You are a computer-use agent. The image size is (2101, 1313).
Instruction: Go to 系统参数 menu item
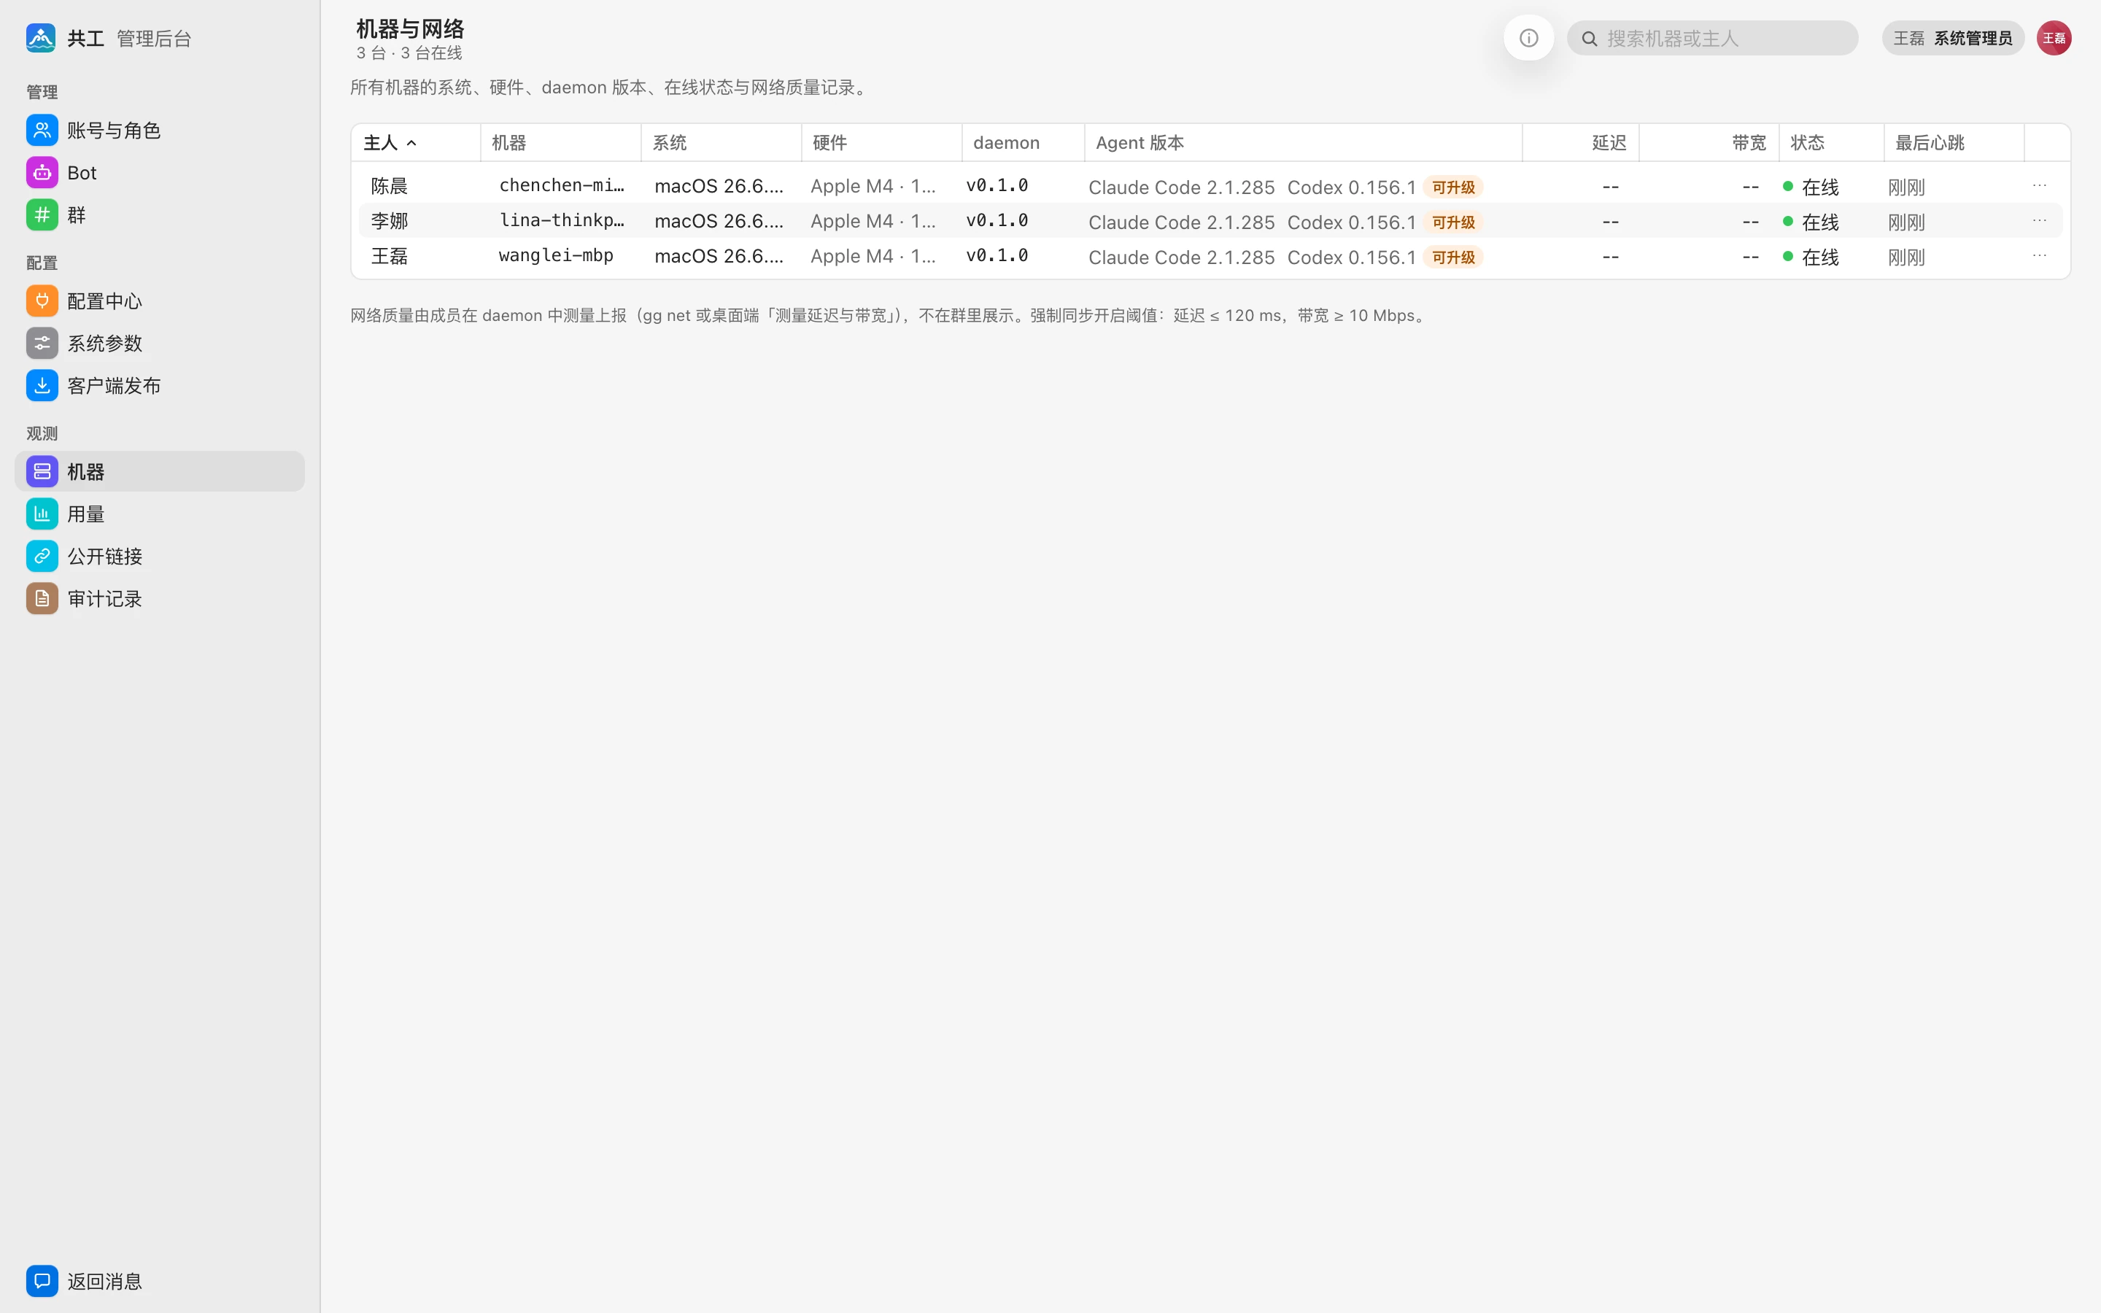click(x=160, y=343)
